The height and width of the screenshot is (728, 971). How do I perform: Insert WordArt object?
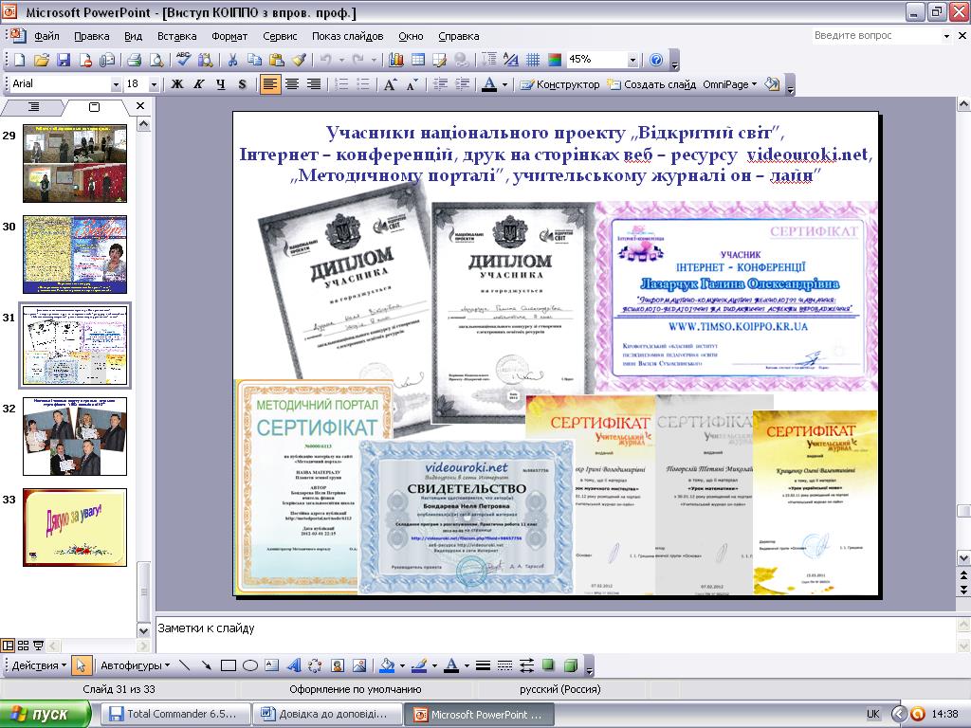pyautogui.click(x=294, y=666)
